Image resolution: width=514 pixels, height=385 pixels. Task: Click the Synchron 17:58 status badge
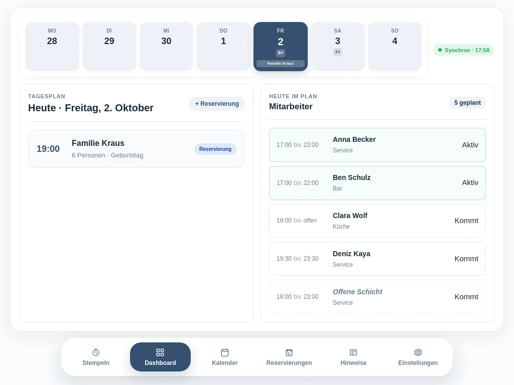click(463, 50)
